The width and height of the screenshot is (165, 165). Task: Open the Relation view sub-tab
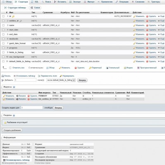pos(35,8)
